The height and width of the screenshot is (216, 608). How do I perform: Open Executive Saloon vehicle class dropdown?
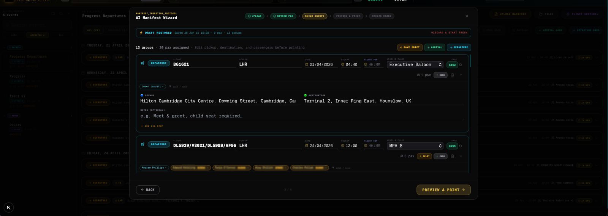pos(415,65)
